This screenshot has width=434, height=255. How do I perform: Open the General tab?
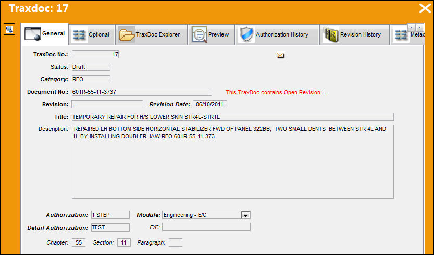[45, 34]
